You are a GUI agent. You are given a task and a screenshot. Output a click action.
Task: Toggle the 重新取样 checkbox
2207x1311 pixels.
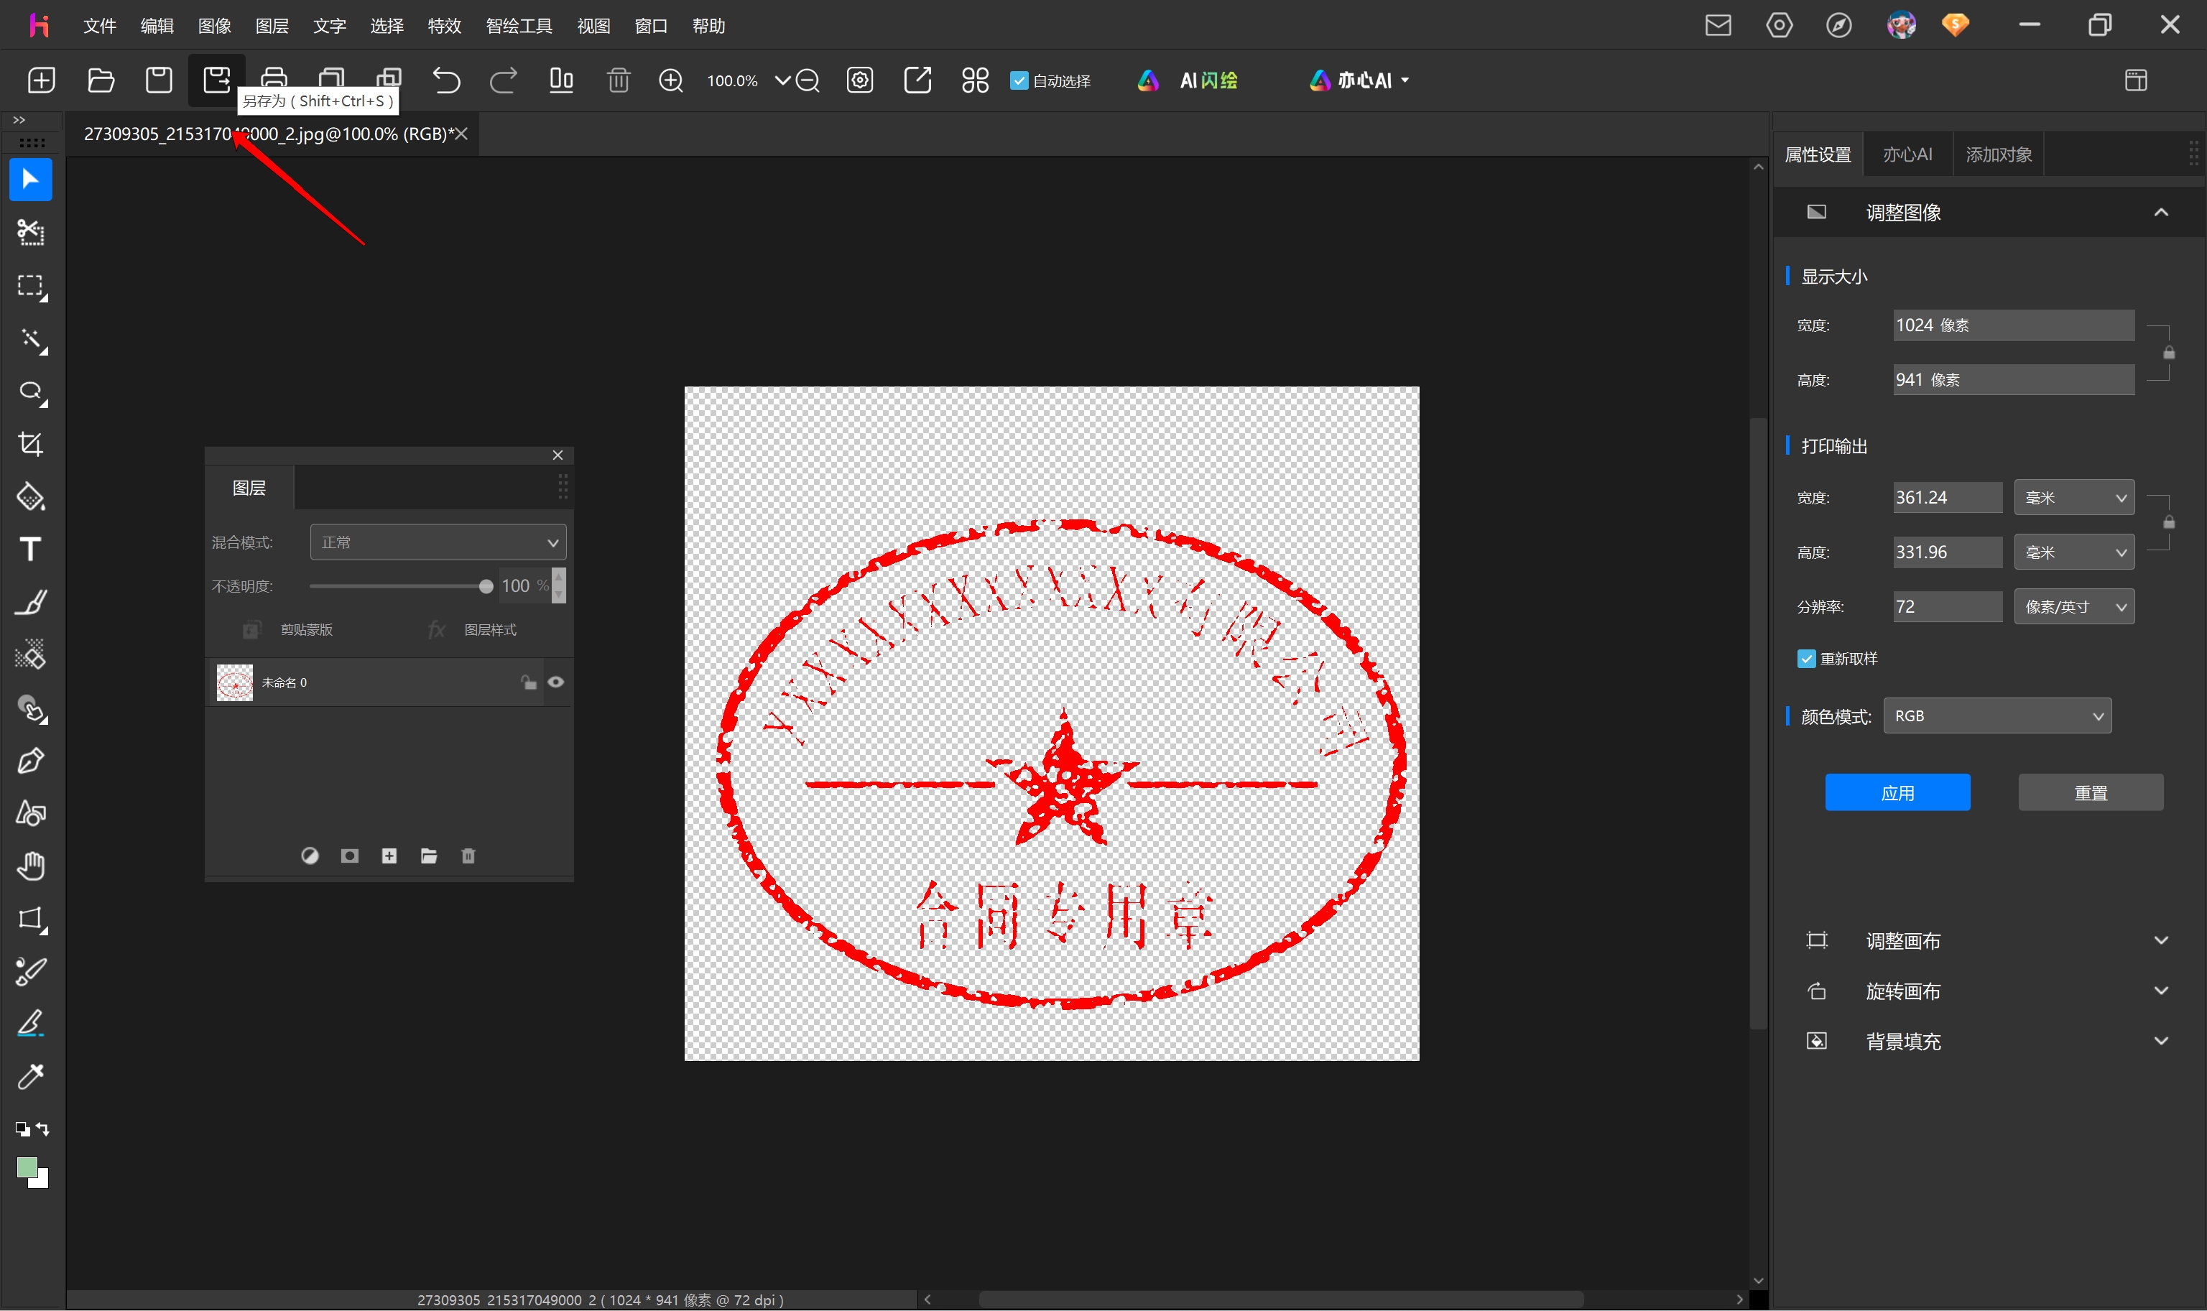click(1807, 659)
